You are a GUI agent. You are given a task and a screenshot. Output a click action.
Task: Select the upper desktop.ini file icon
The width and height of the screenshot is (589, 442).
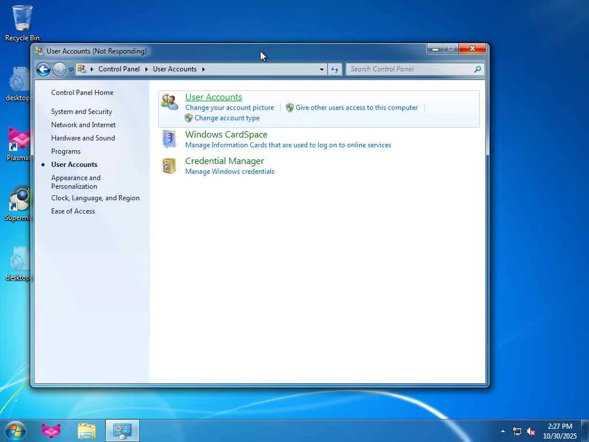coord(18,84)
